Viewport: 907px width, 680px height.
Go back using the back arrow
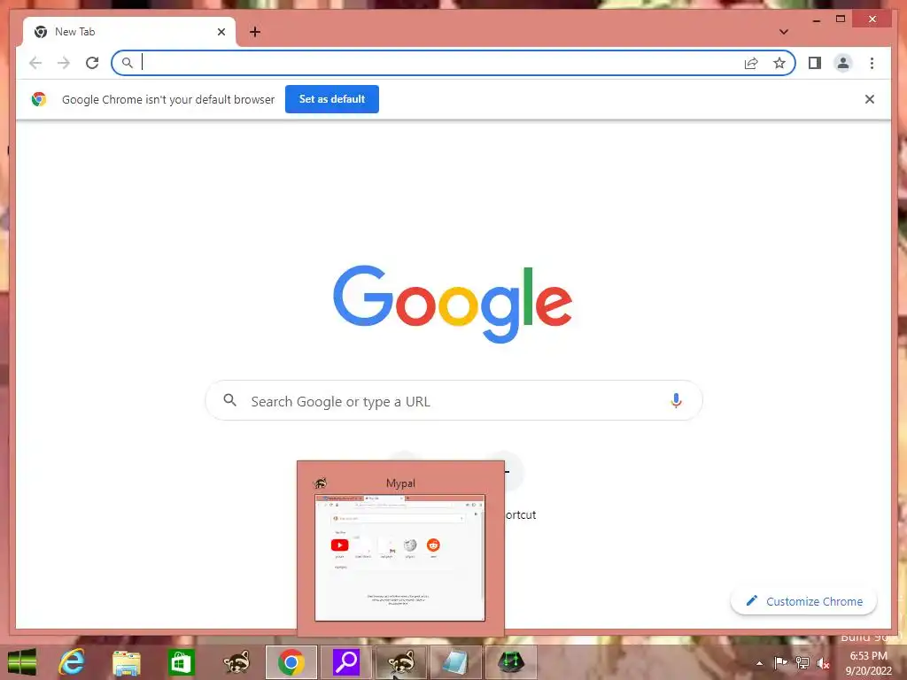tap(35, 63)
